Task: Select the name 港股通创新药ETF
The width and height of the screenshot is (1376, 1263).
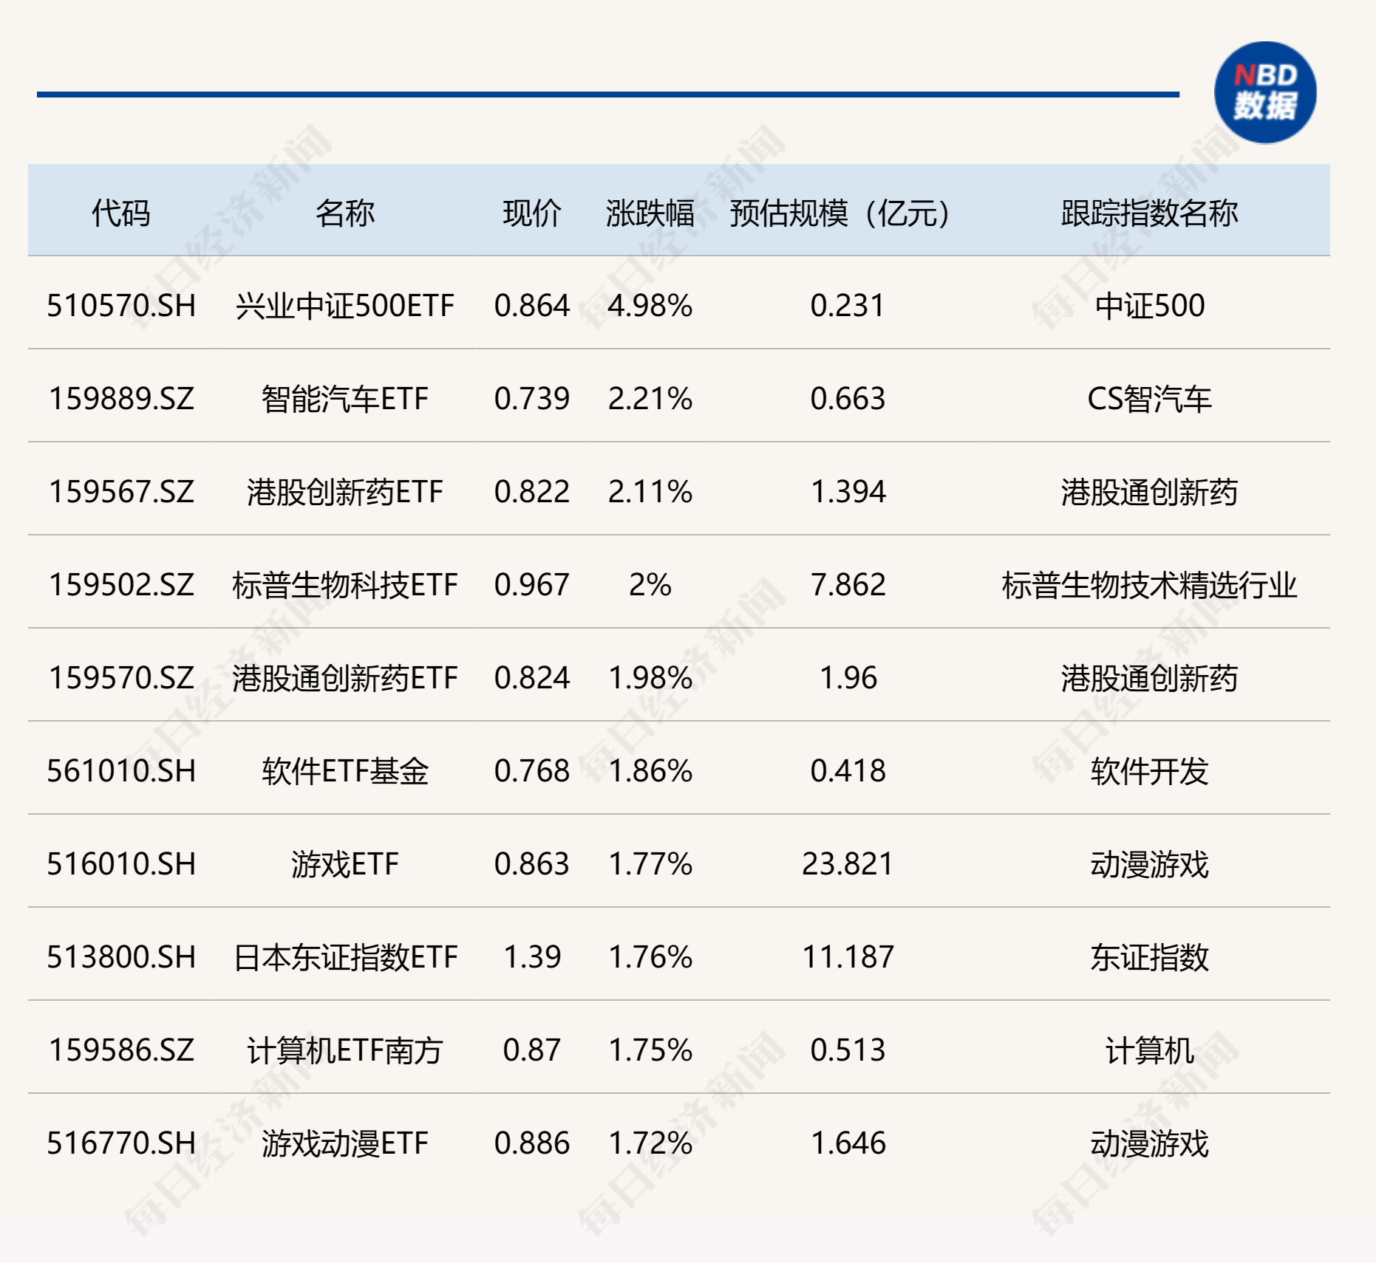Action: click(x=345, y=678)
